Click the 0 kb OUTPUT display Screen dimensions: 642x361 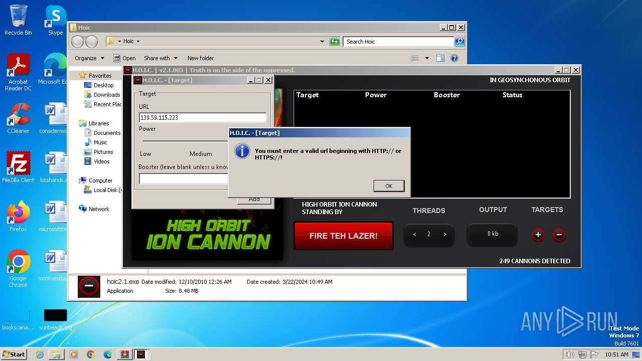493,234
